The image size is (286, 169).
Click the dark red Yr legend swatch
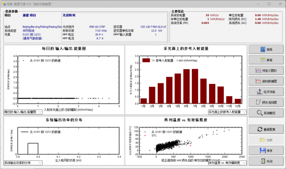pos(146,60)
